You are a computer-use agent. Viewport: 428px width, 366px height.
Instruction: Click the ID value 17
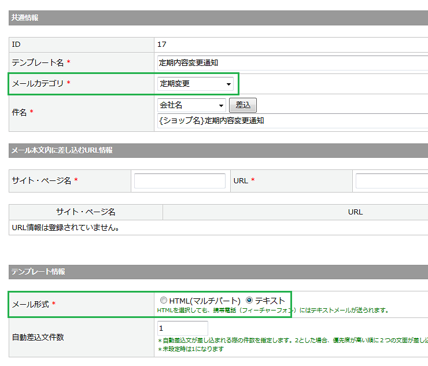click(162, 45)
